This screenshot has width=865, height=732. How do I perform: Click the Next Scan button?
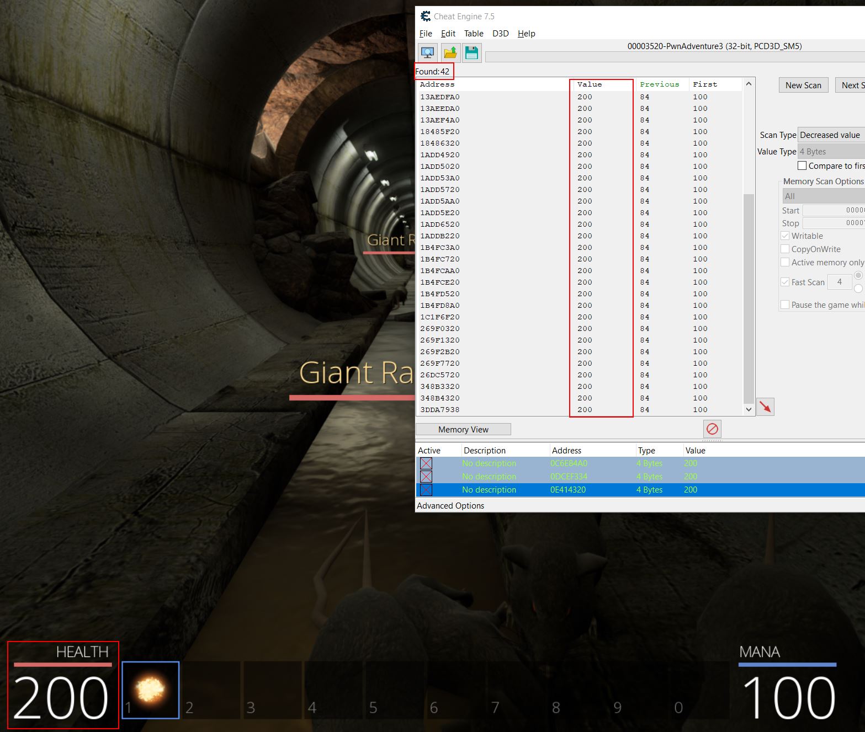point(850,85)
